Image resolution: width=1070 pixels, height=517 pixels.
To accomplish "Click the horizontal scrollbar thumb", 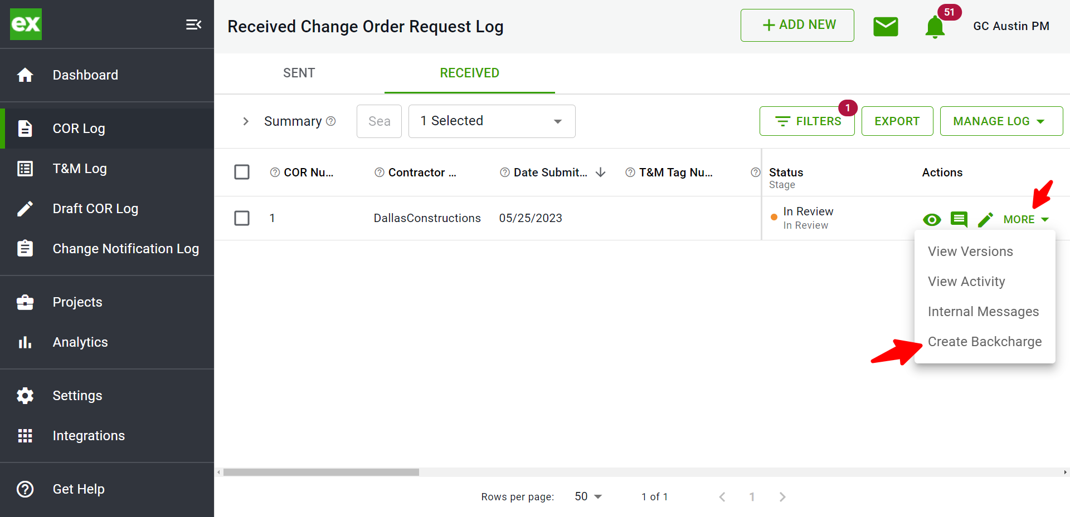I will pos(321,472).
